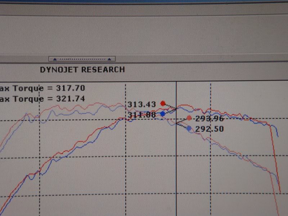Select the light blue marker at 292.50

pyautogui.click(x=189, y=128)
